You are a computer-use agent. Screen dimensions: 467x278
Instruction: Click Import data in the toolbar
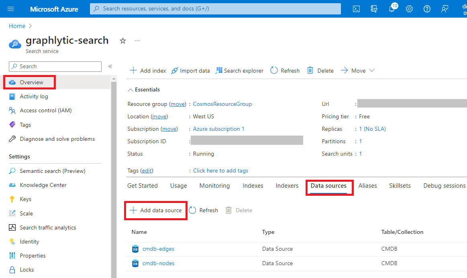[190, 71]
